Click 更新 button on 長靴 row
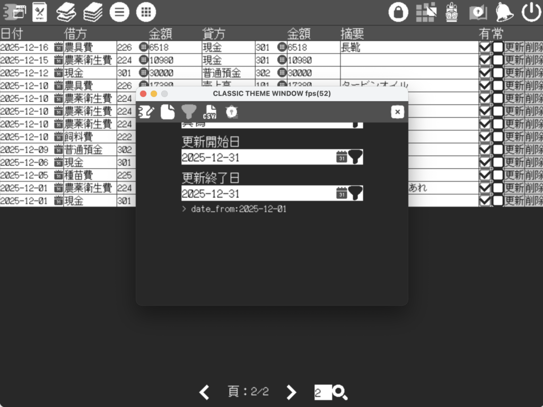Image resolution: width=543 pixels, height=407 pixels. (x=514, y=47)
